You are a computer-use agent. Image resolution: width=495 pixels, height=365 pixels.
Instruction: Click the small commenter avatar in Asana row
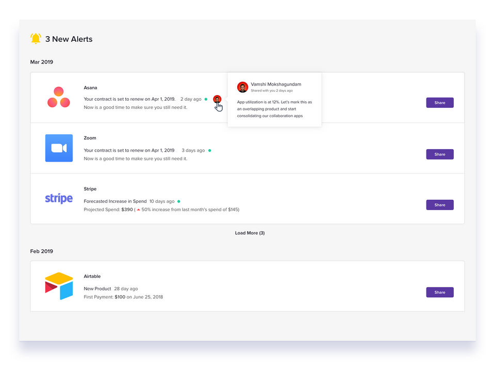click(217, 99)
